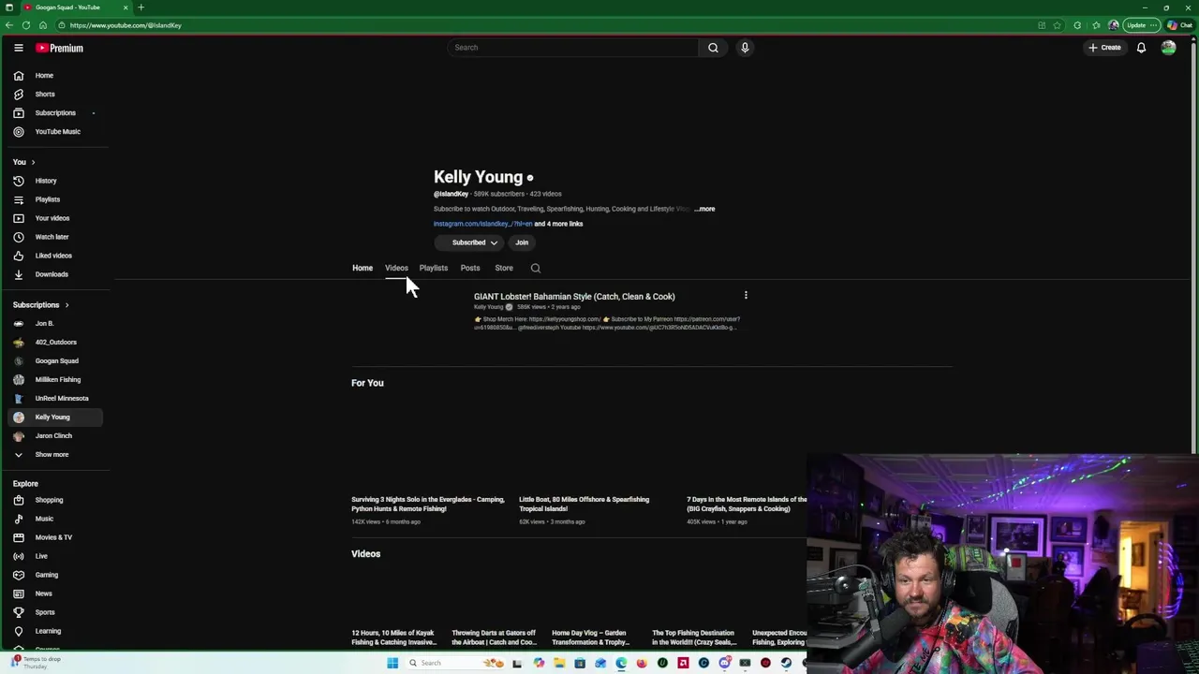Screen dimensions: 1199x674
Task: Start voice search with microphone icon
Action: coord(745,48)
